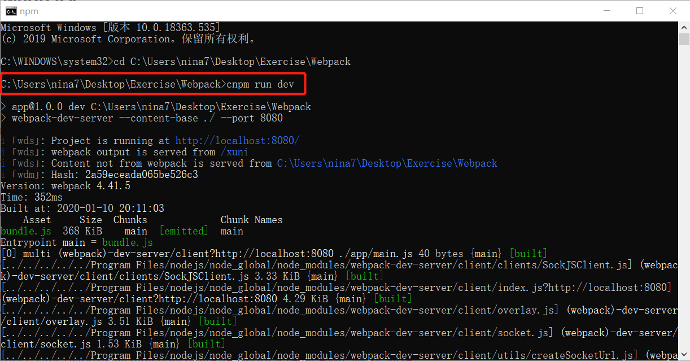Click the 'cnpm run dev' command text
690x361 pixels.
tap(260, 84)
